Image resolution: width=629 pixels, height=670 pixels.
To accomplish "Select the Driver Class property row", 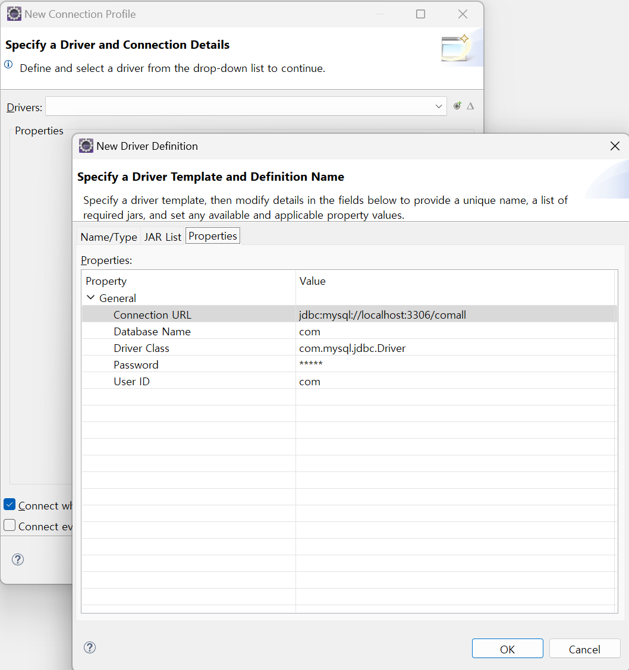I will coord(141,348).
